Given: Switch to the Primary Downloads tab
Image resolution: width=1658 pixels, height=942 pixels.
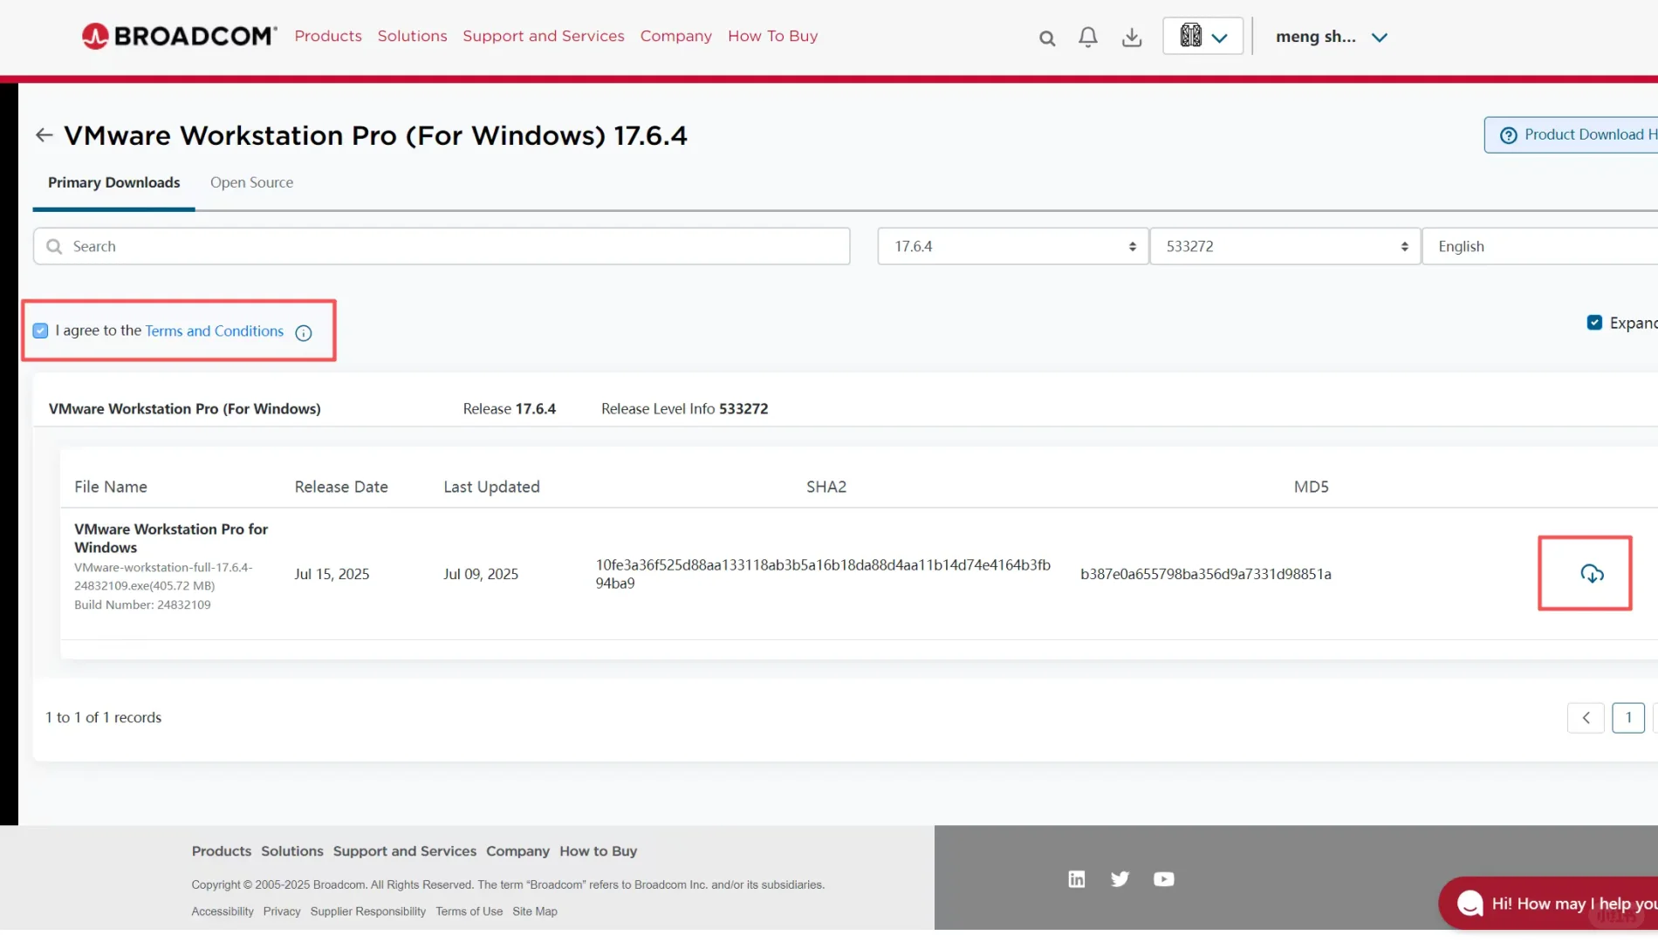Looking at the screenshot, I should (x=114, y=182).
